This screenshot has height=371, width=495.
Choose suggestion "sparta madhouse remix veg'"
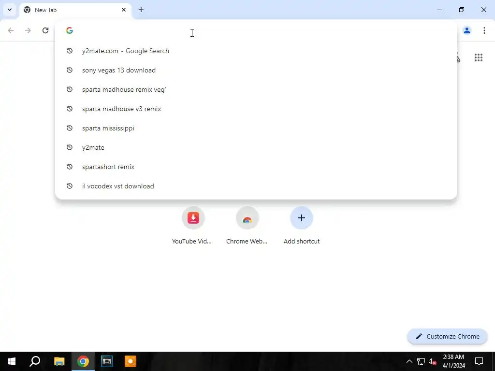[x=256, y=89]
